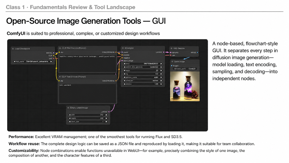Click the VAE Decode vae input port
289x163 pixels.
coord(171,55)
